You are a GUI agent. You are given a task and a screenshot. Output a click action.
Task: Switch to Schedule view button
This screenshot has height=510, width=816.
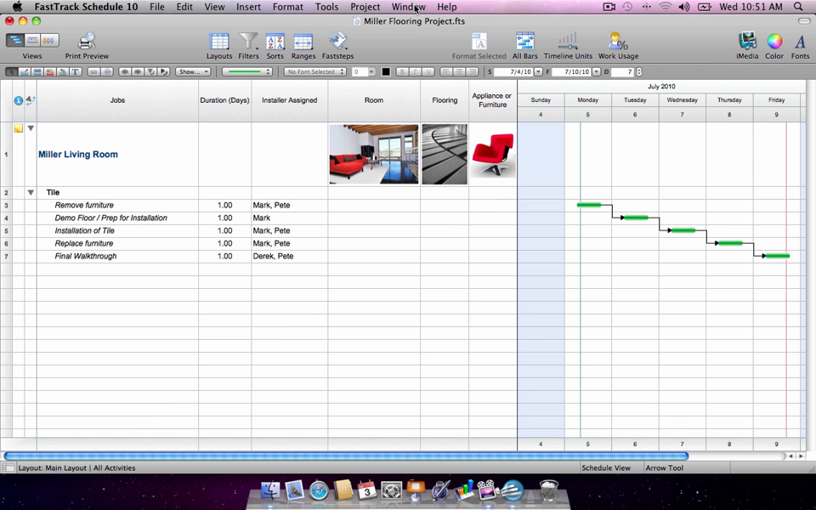tap(15, 40)
